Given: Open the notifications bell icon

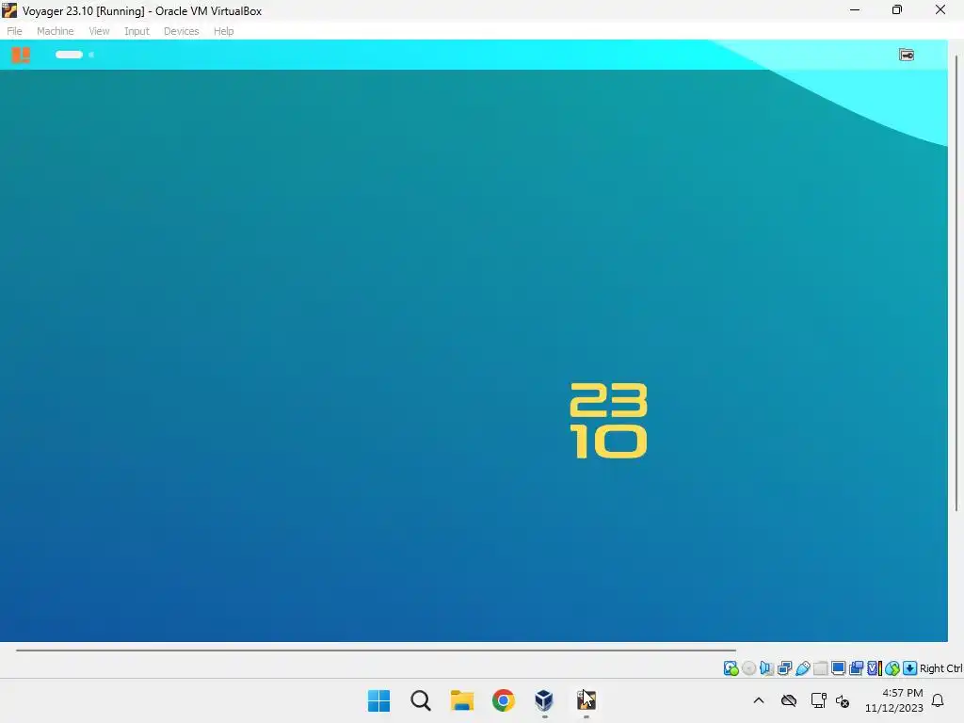Looking at the screenshot, I should (x=938, y=700).
